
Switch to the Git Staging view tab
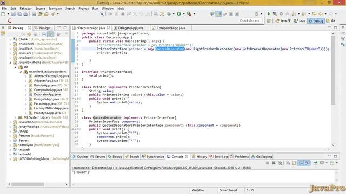click(262, 157)
